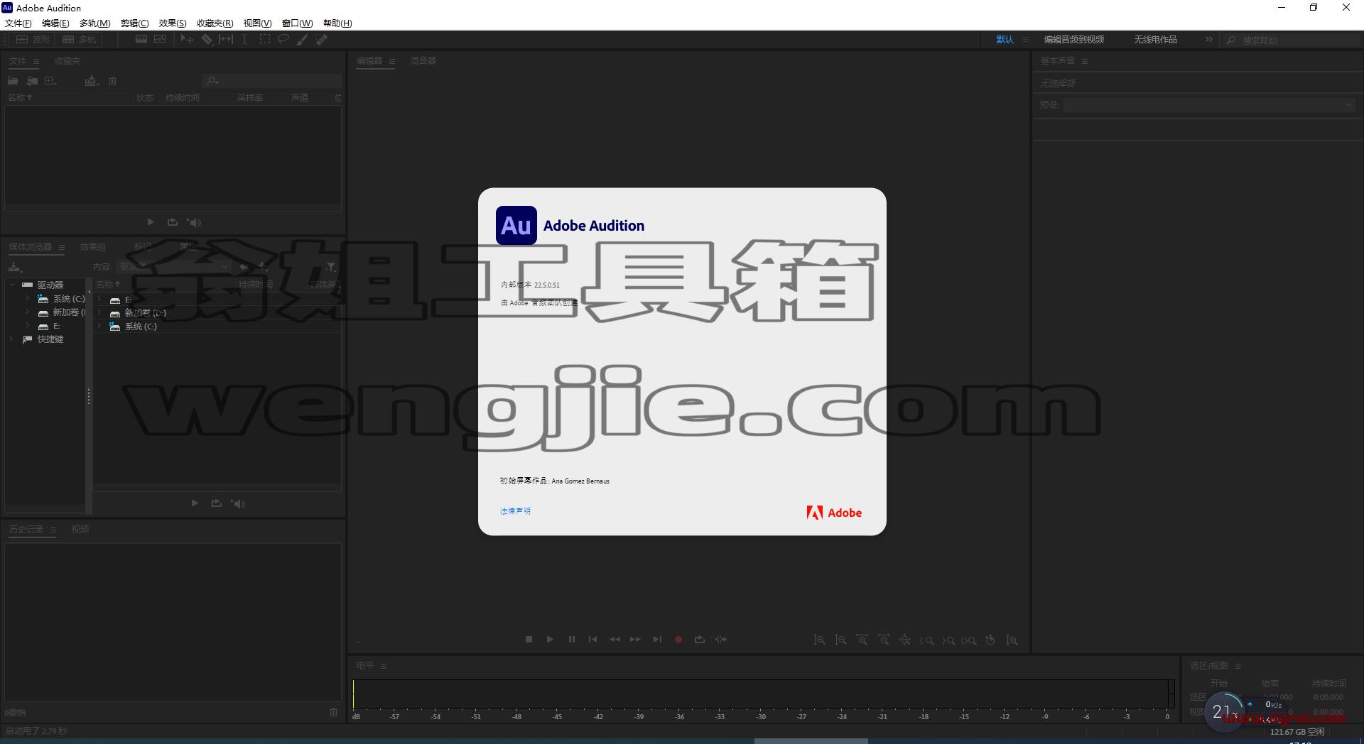Select the Move tool in the toolbar

pos(187,40)
